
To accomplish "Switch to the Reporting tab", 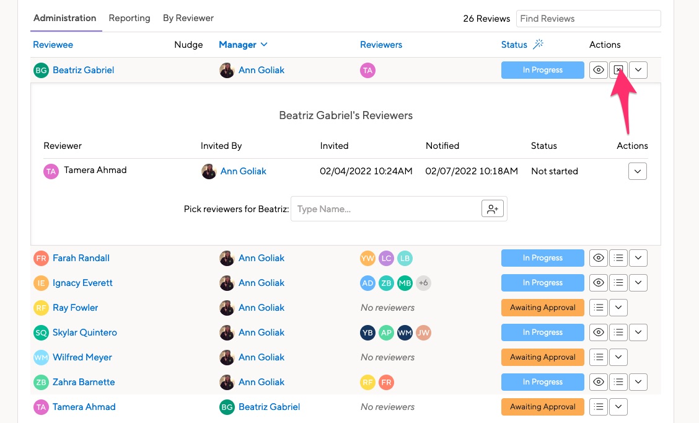I will (130, 18).
